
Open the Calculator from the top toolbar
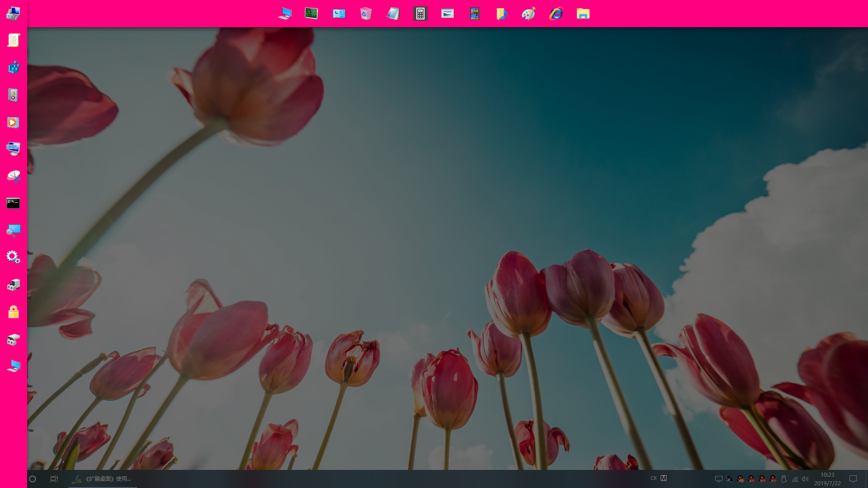pyautogui.click(x=420, y=14)
